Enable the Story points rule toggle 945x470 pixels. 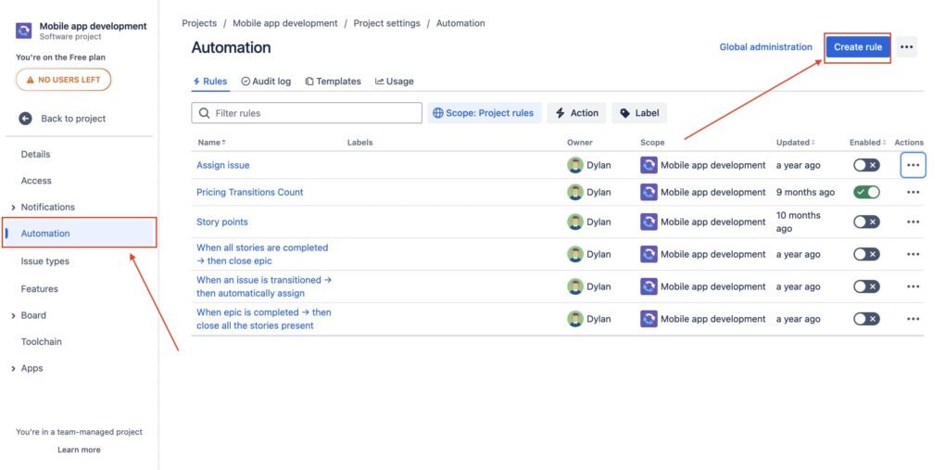pos(866,222)
